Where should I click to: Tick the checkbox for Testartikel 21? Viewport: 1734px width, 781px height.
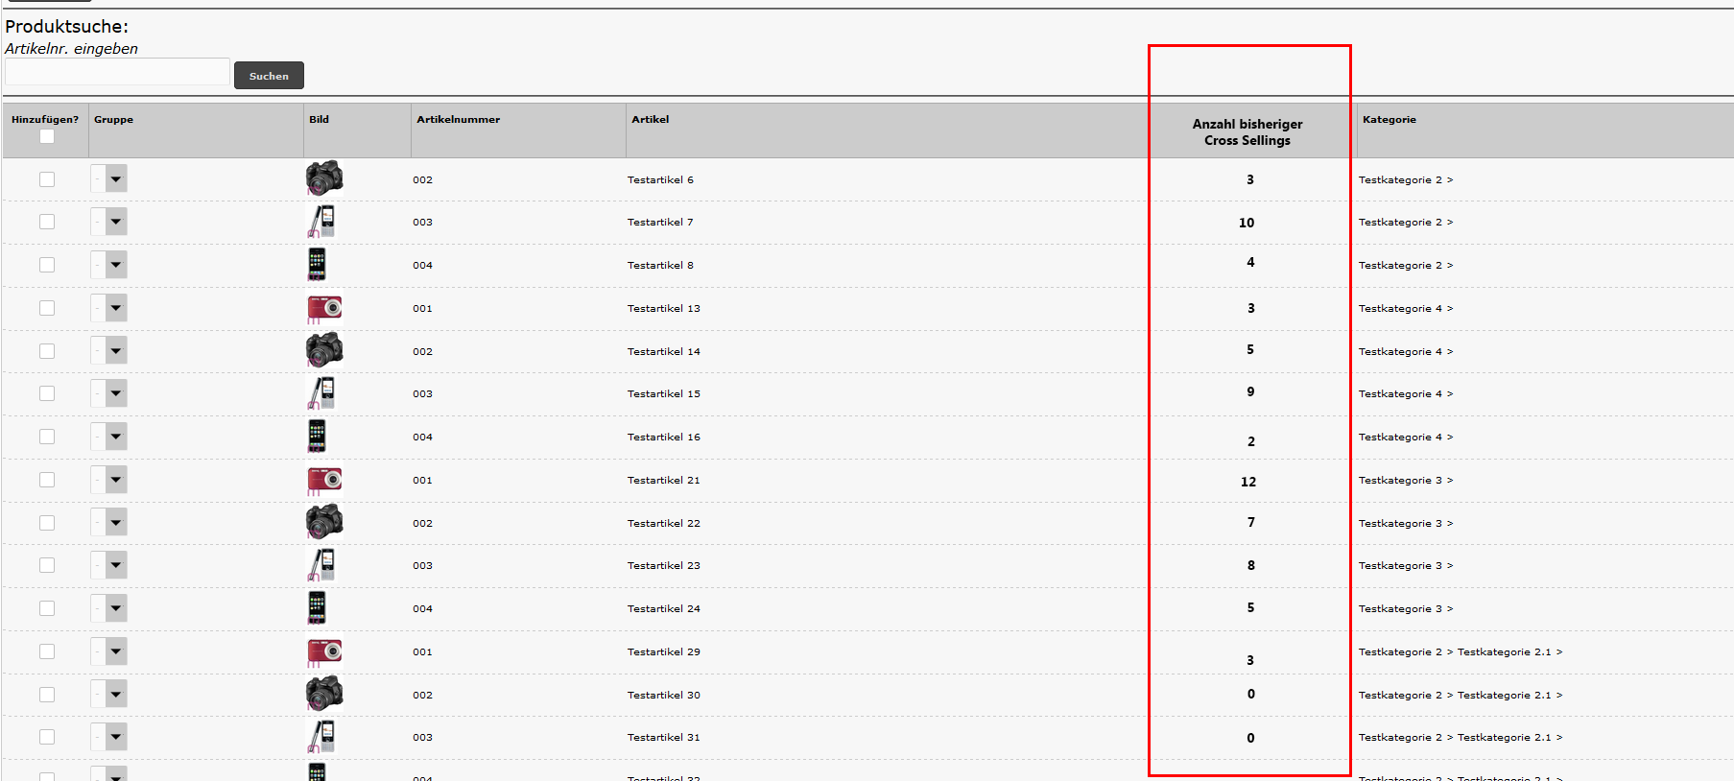(x=47, y=480)
